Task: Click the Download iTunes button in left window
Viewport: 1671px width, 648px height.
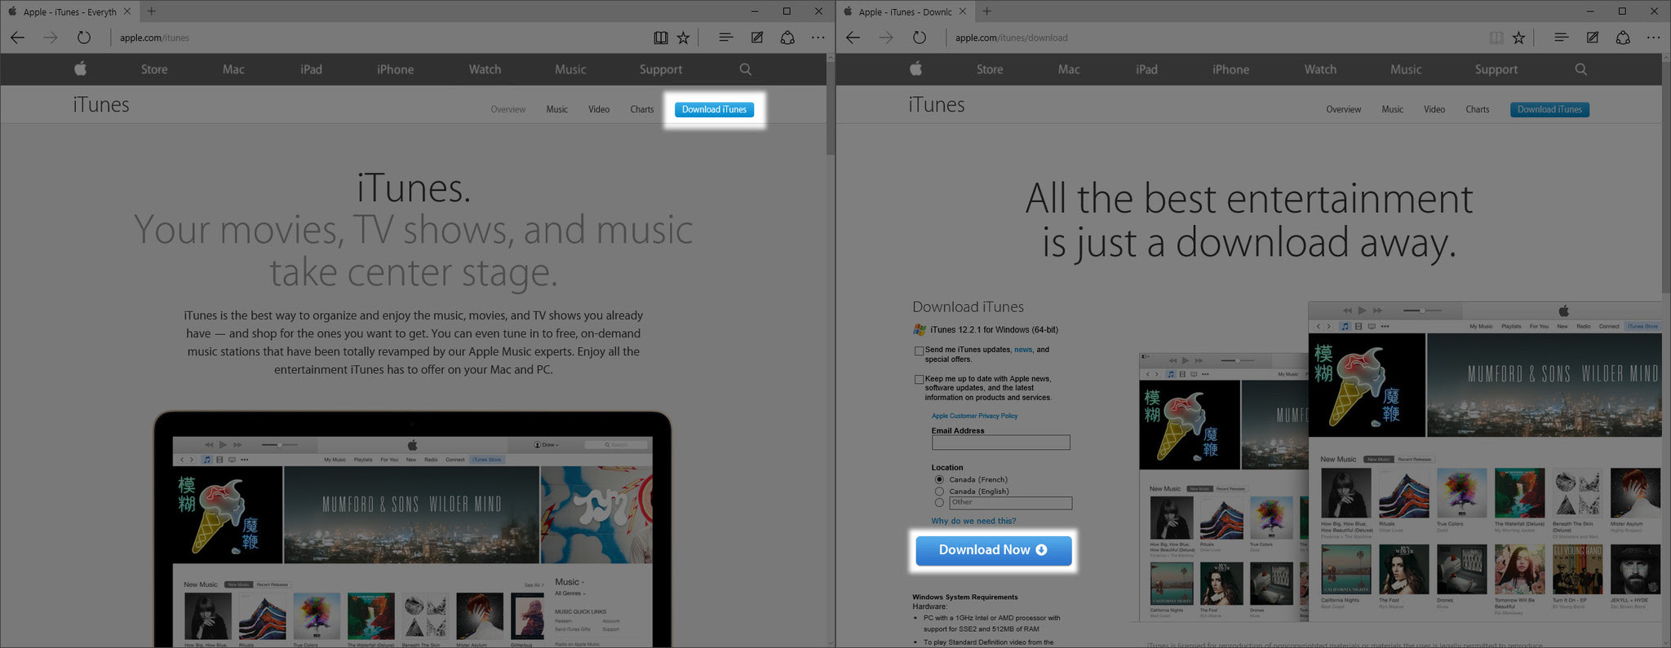Action: [714, 109]
